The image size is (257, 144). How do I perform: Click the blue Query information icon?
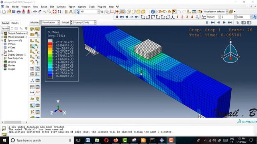pyautogui.click(x=153, y=12)
